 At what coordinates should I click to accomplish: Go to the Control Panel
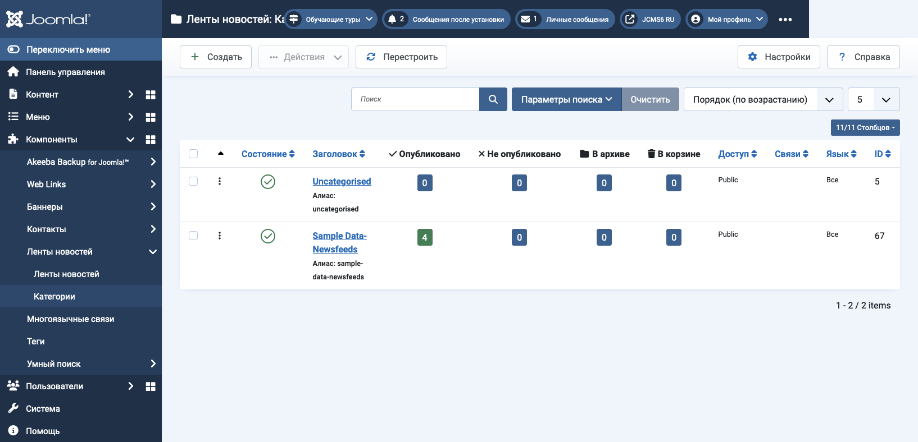81,72
